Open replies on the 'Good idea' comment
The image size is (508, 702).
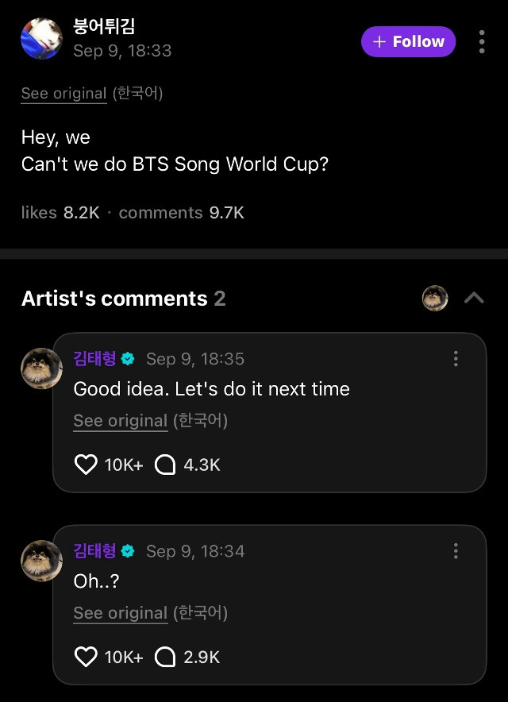tap(165, 465)
